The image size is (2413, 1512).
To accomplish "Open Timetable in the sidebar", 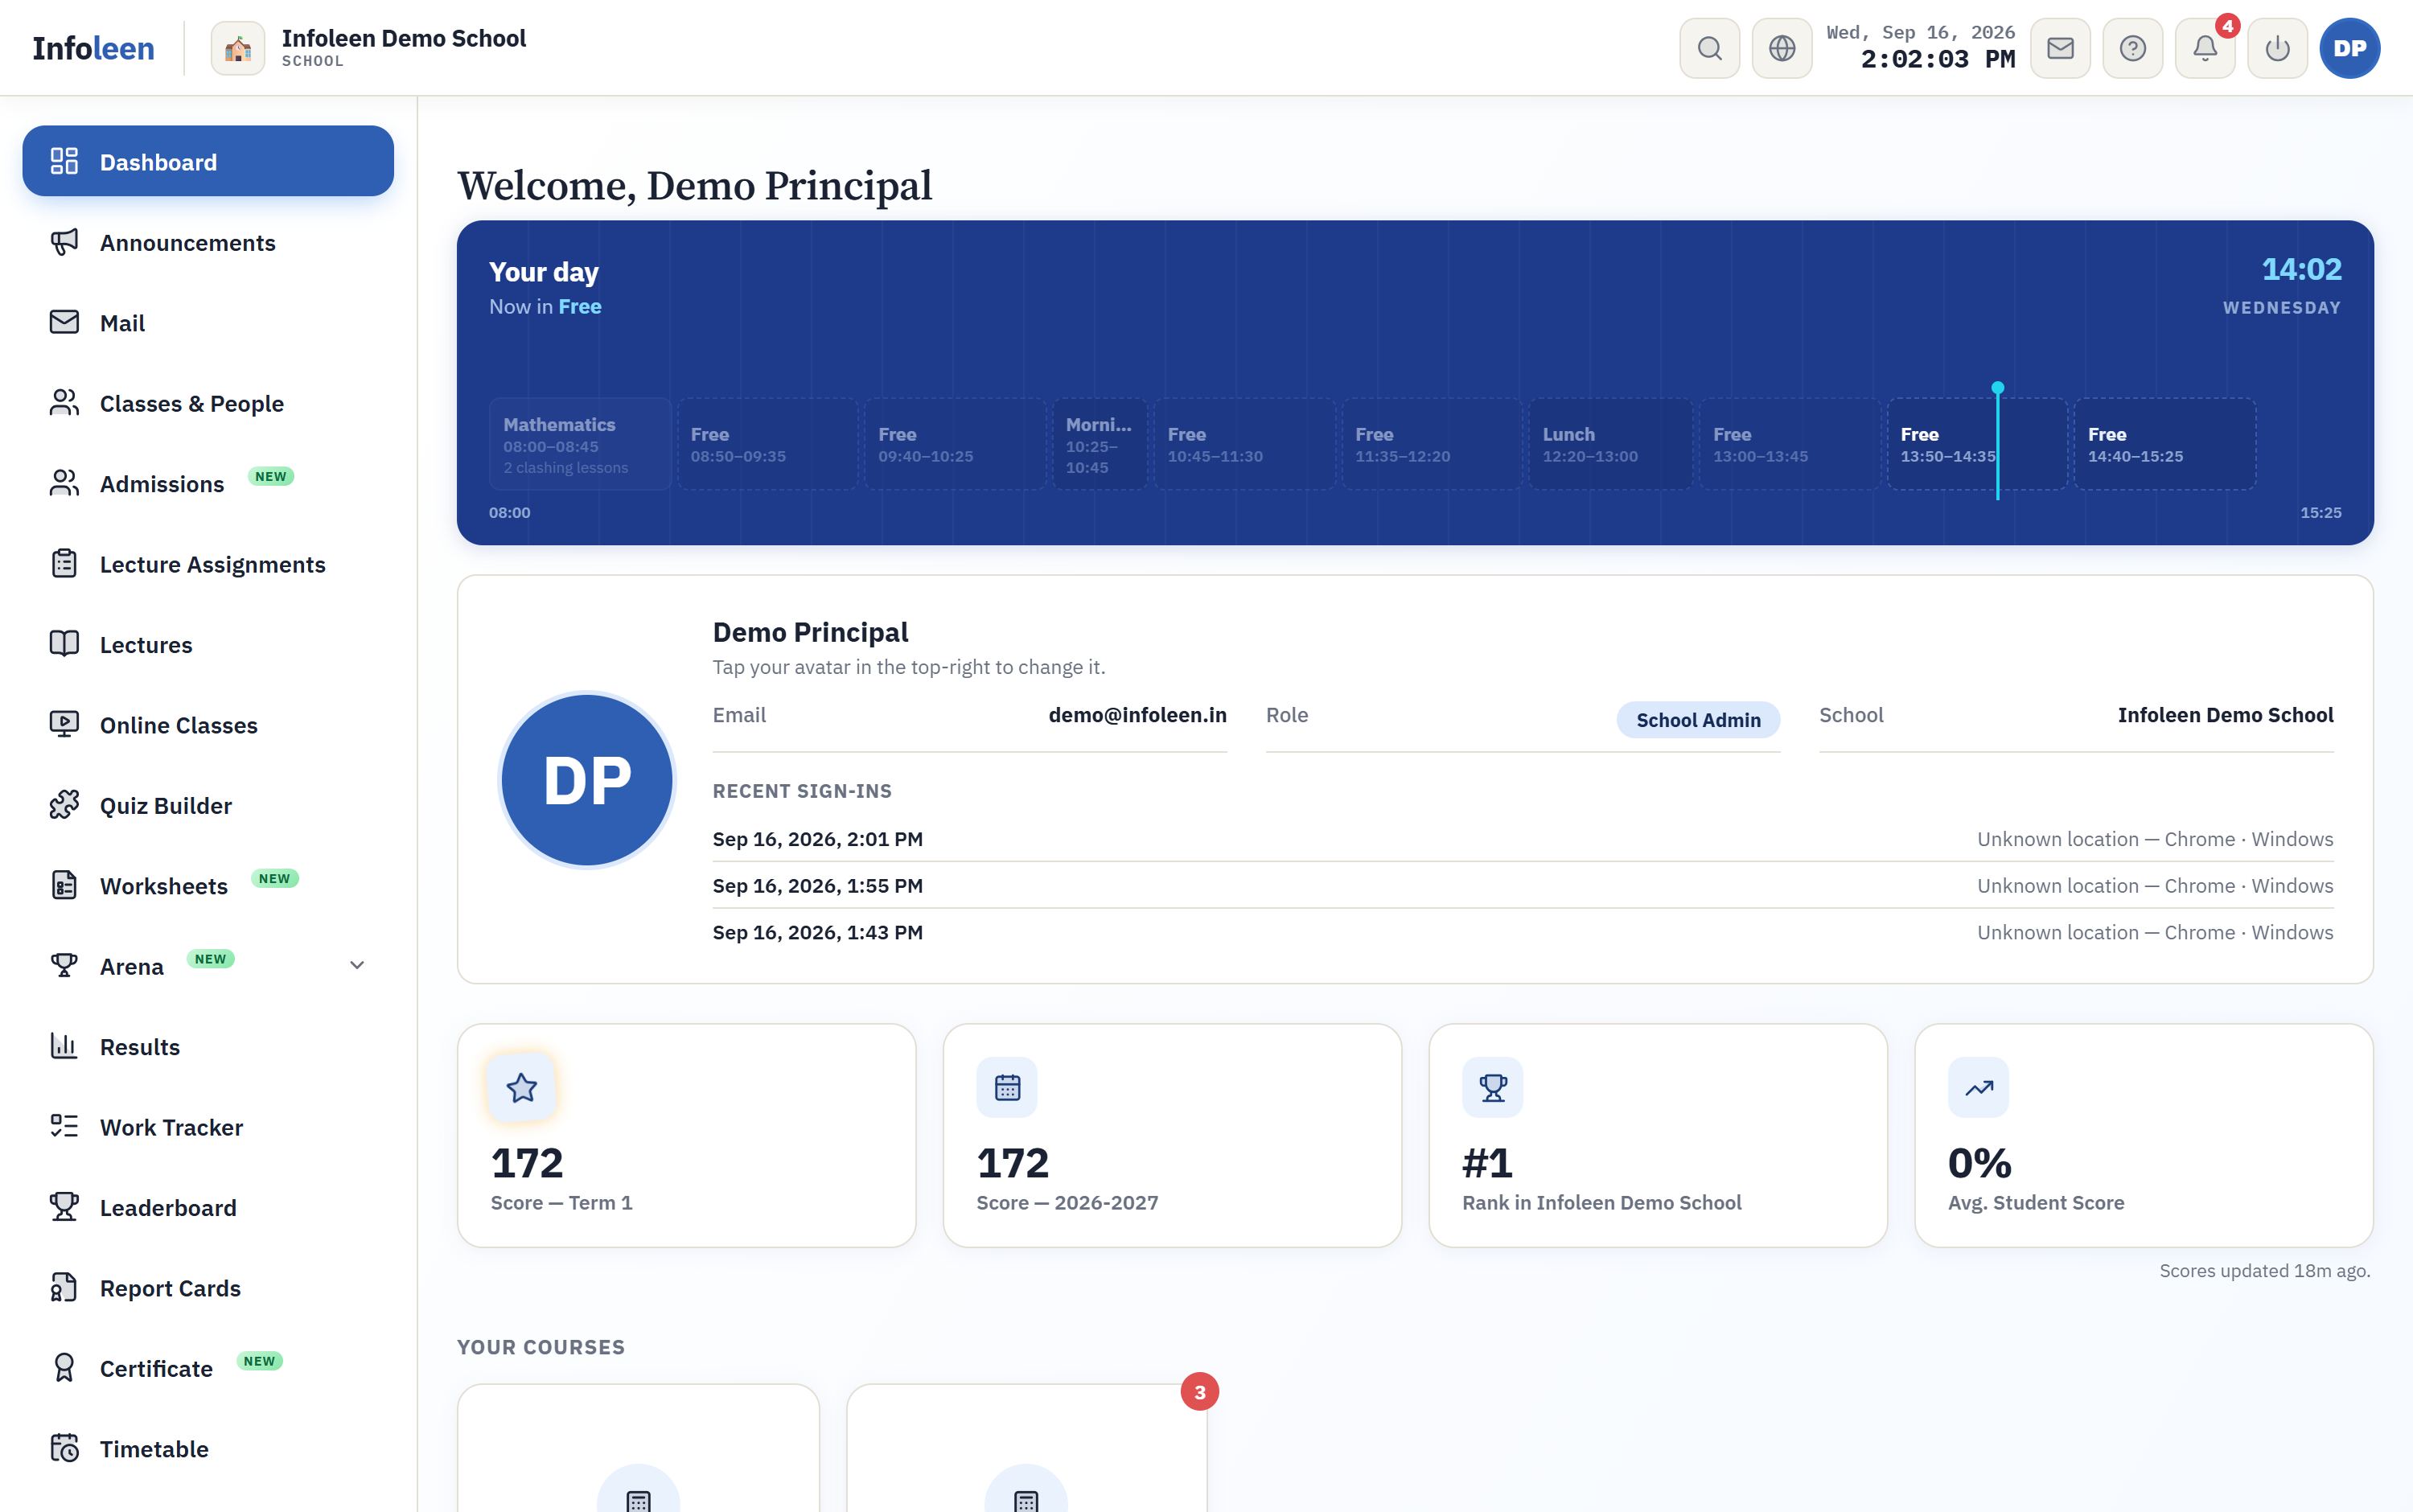I will coord(208,1449).
